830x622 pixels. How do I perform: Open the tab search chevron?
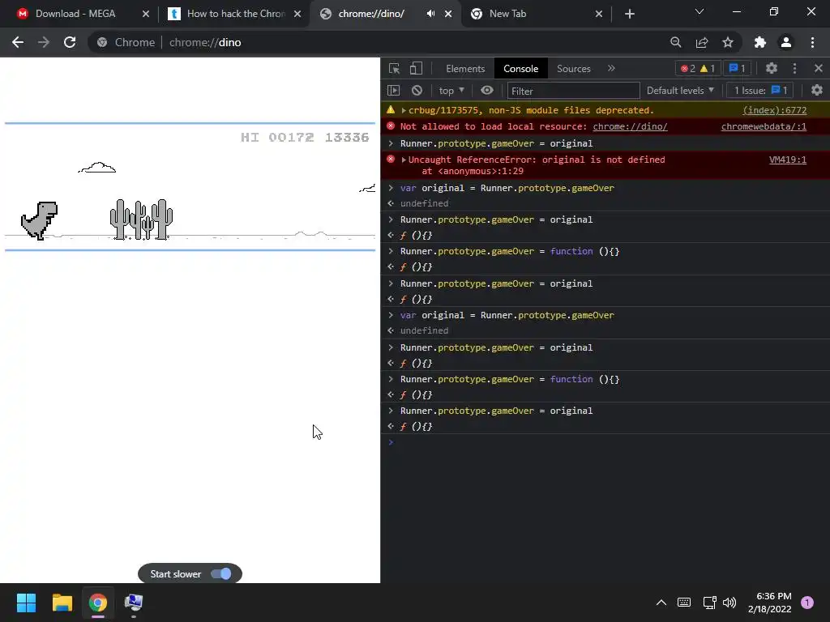(700, 11)
